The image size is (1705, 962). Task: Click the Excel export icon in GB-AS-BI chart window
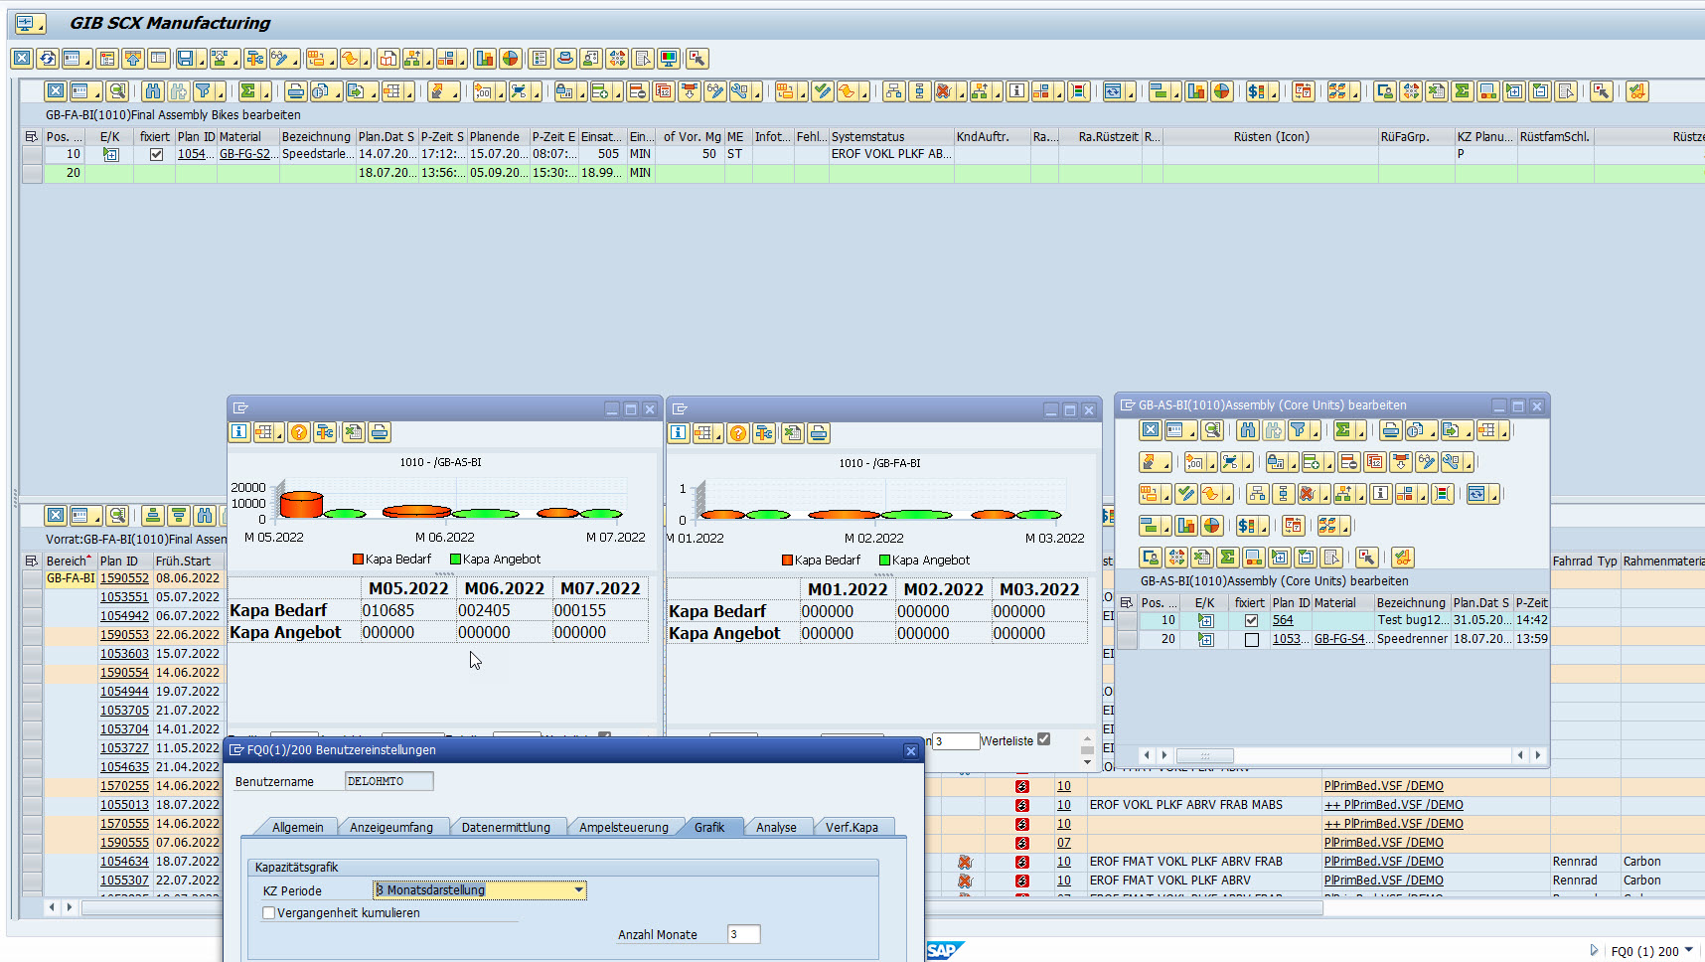pos(353,432)
